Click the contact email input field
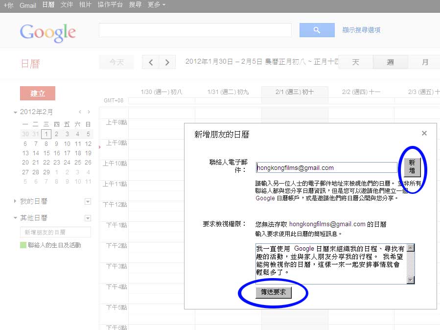This screenshot has width=440, height=330. [326, 167]
